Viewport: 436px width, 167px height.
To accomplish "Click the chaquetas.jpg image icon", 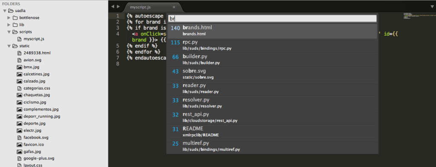I will point(19,95).
